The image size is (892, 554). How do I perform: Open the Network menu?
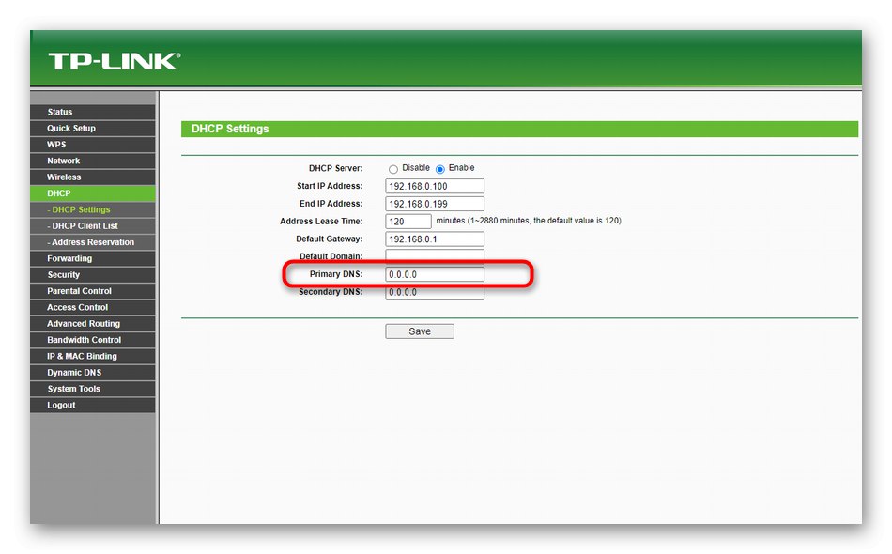[93, 161]
